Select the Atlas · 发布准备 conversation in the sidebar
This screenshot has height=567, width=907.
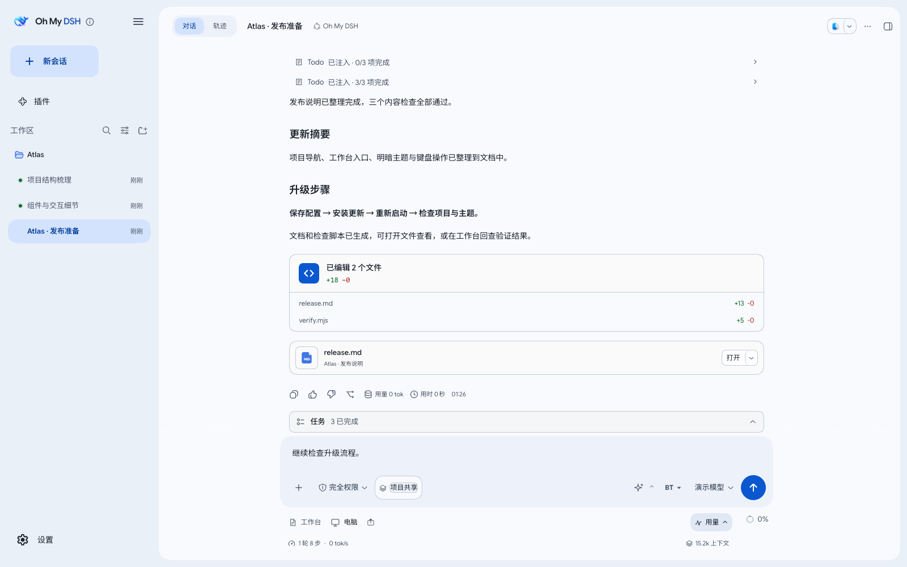click(79, 231)
